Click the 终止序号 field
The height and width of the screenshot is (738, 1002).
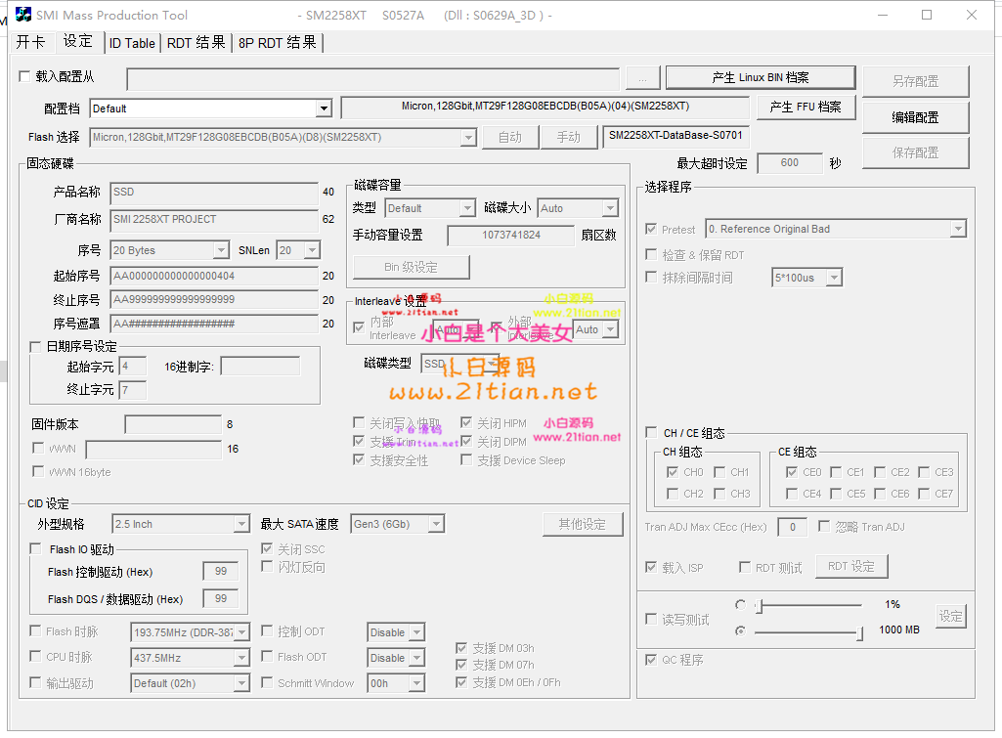(x=213, y=300)
